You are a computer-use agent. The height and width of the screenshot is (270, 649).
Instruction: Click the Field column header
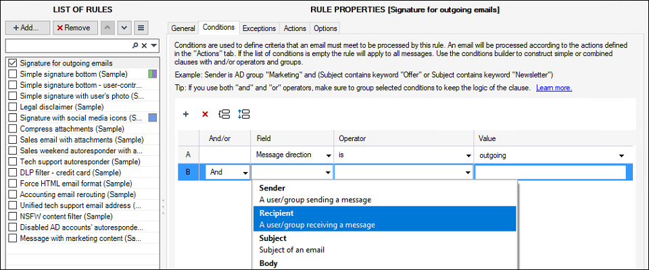(x=292, y=138)
